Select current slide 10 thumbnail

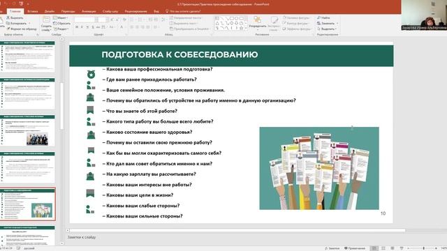pyautogui.click(x=28, y=204)
